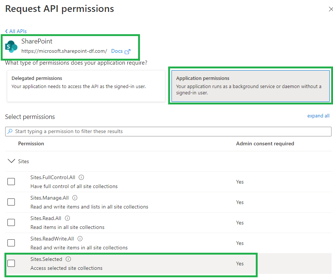The image size is (333, 278).
Task: Click the Sites group label
Action: click(23, 161)
